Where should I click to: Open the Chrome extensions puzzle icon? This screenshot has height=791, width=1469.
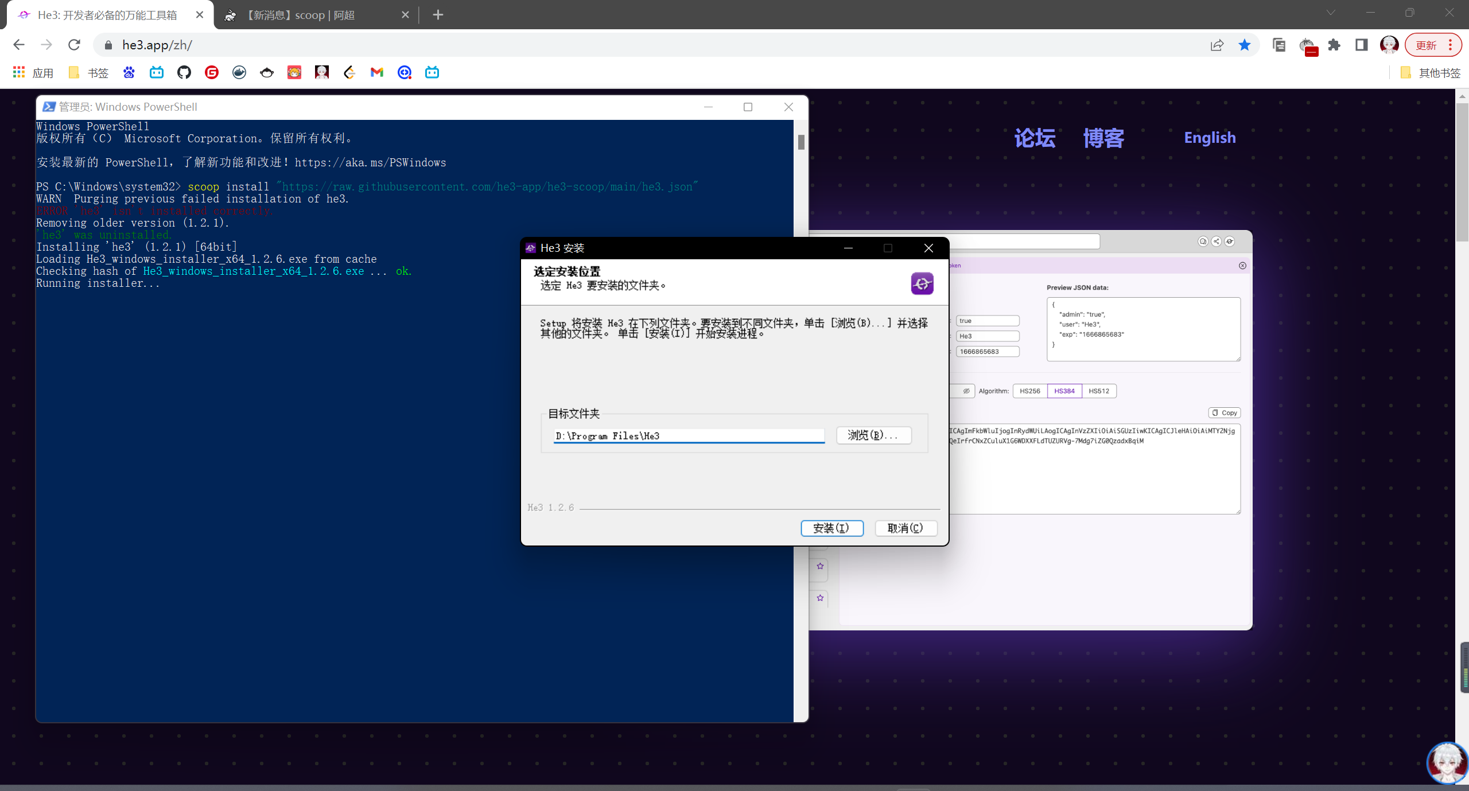(x=1334, y=45)
